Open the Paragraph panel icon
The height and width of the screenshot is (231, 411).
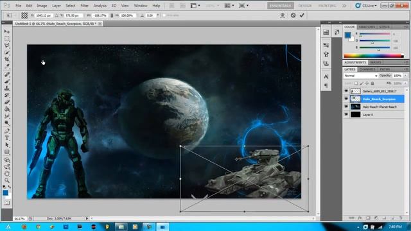326,85
